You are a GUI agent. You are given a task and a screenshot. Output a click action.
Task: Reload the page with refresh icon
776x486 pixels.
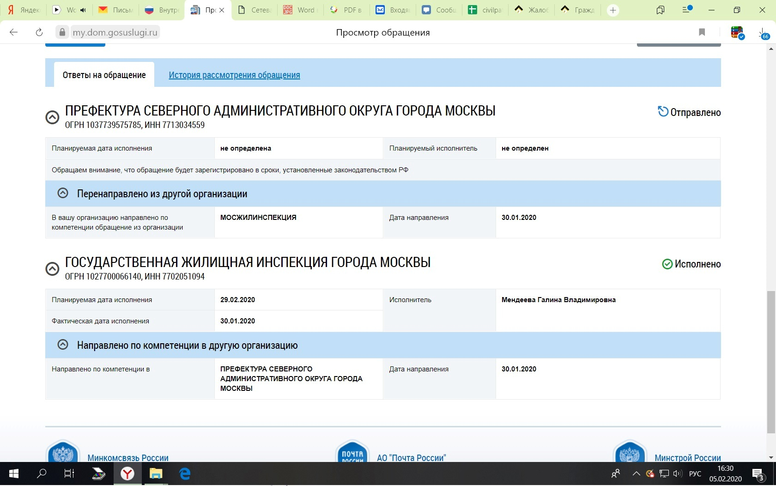pyautogui.click(x=39, y=32)
